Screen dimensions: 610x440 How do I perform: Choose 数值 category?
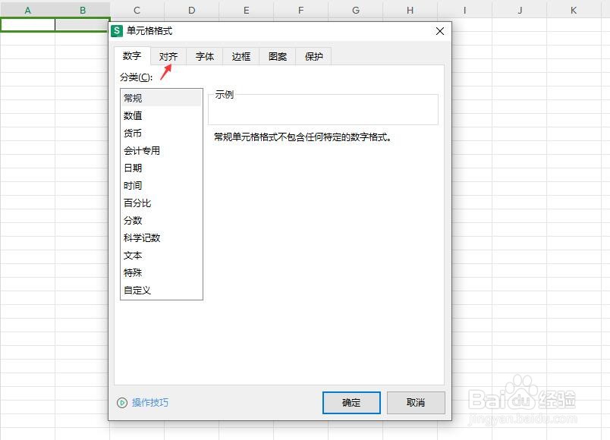[x=162, y=115]
